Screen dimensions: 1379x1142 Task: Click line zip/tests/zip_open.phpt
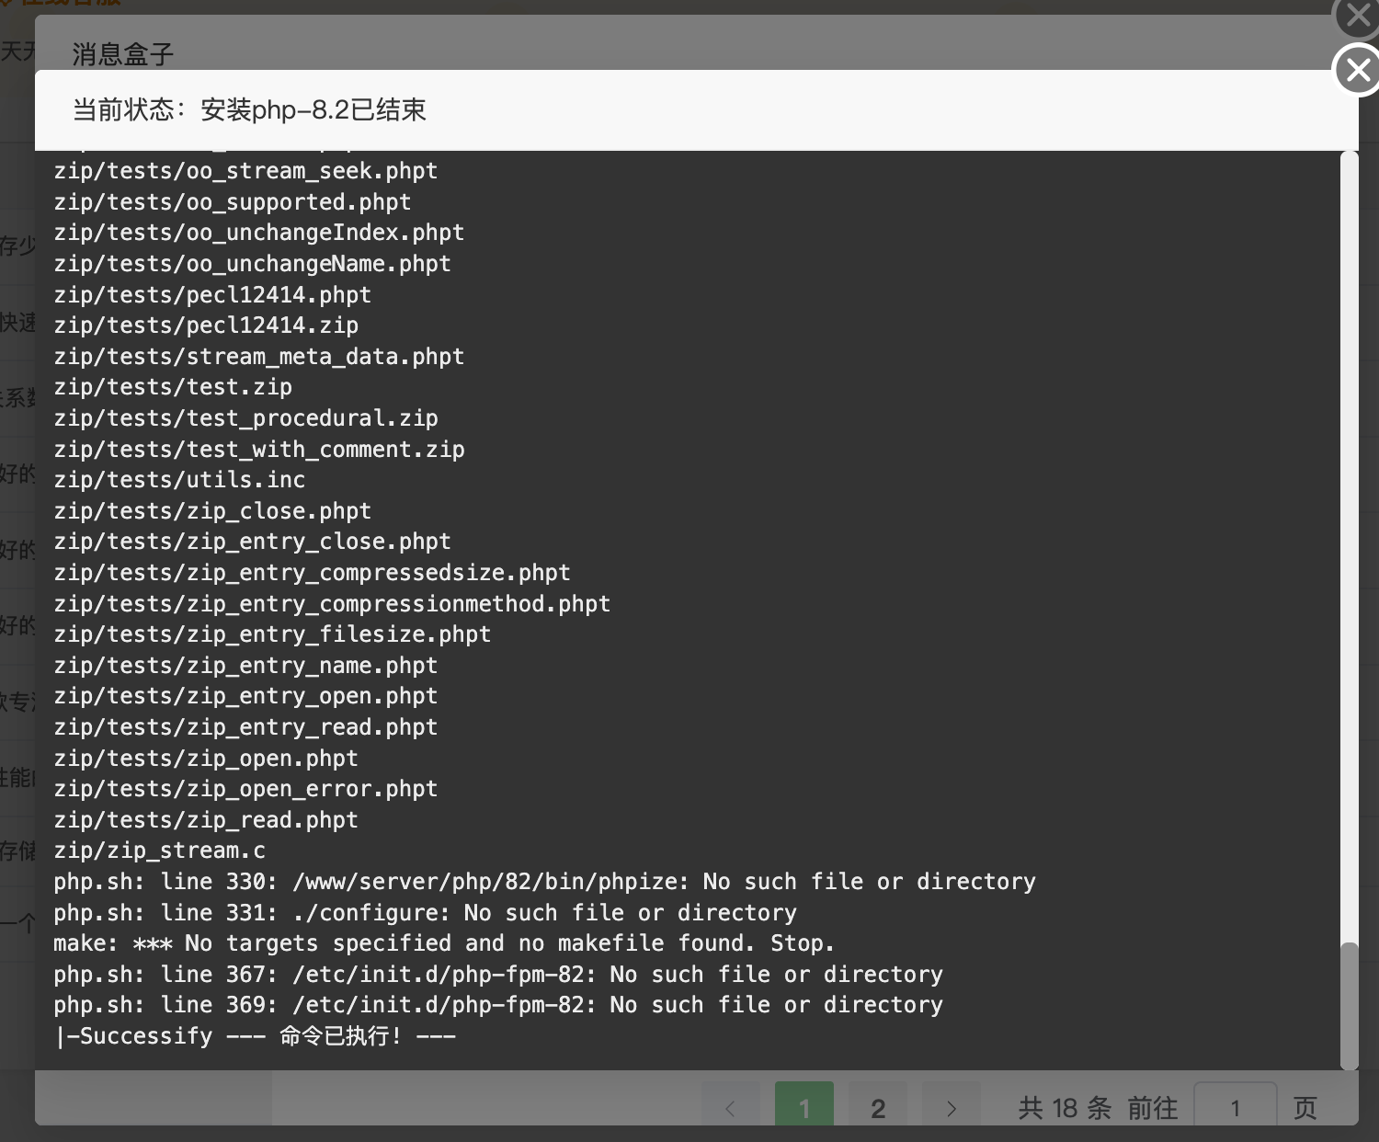coord(206,759)
